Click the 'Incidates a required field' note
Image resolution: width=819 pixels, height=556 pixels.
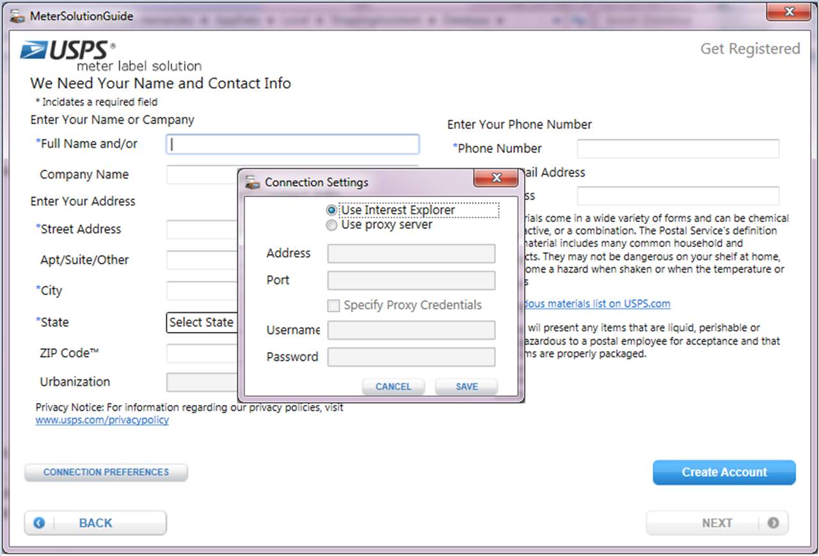[97, 102]
